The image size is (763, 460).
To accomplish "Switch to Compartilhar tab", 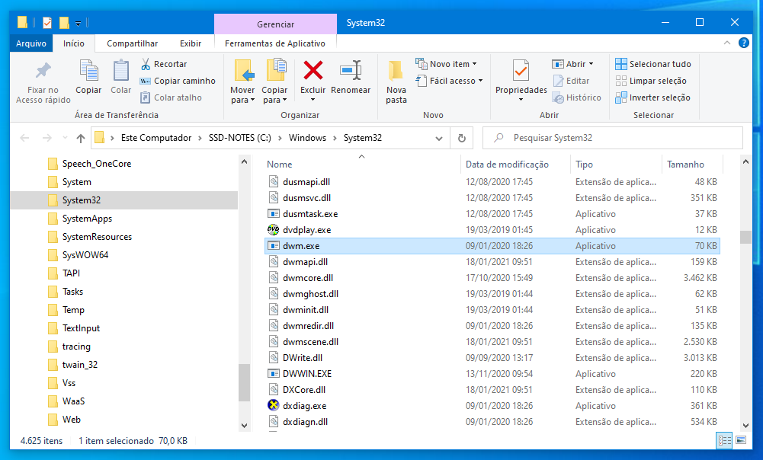I will (x=133, y=43).
